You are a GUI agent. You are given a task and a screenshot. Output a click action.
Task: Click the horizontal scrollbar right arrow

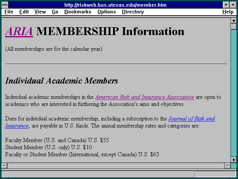click(x=227, y=166)
